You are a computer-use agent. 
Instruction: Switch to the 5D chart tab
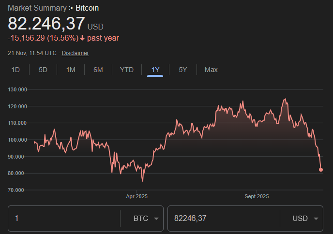click(43, 70)
